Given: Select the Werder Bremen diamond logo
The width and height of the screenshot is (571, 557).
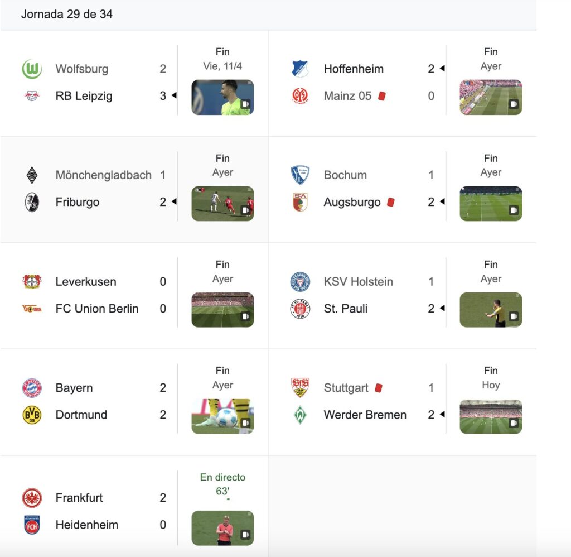Looking at the screenshot, I should click(x=300, y=415).
